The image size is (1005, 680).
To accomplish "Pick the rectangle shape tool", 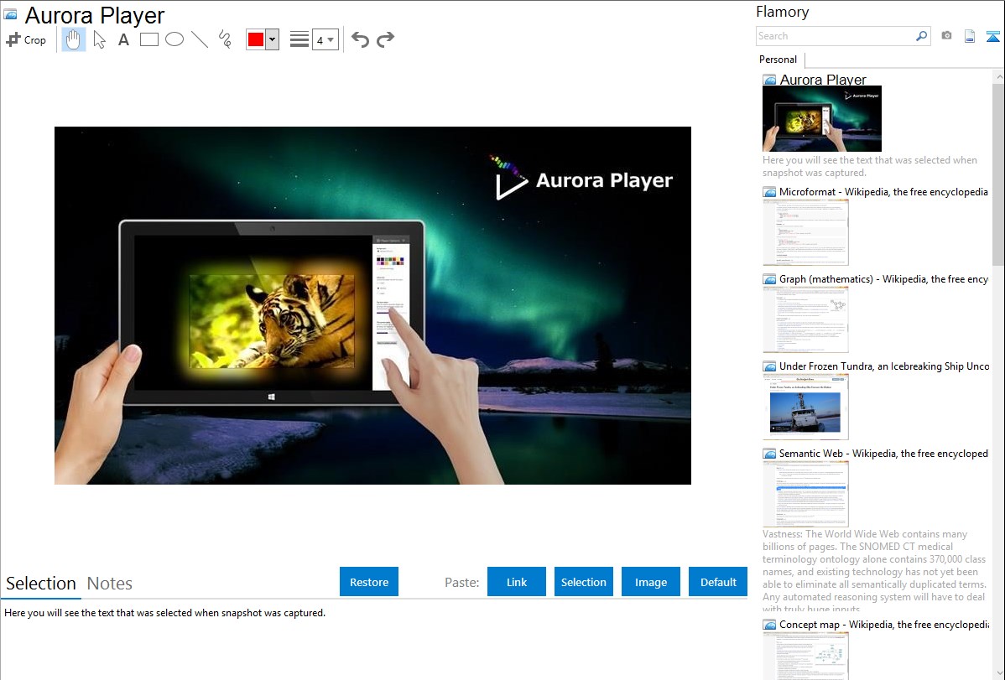I will 149,39.
